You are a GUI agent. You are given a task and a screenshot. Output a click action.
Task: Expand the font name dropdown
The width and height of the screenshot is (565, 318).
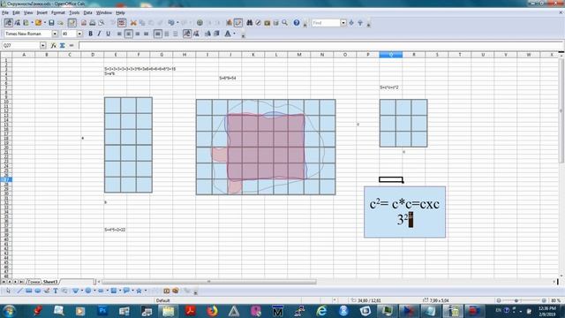[x=55, y=34]
